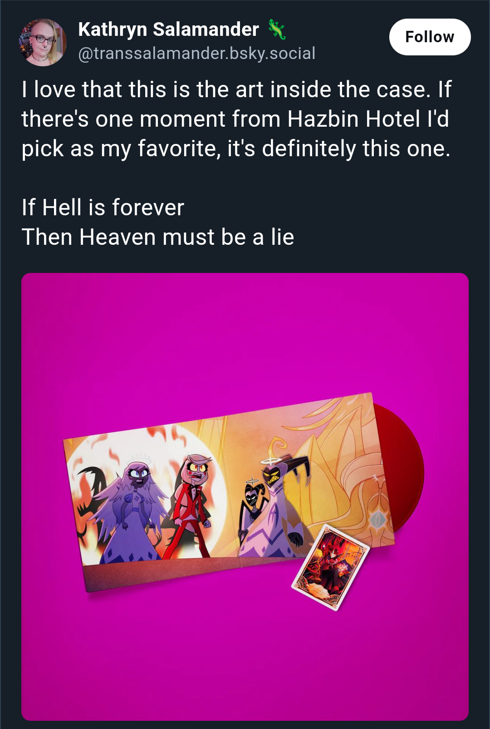Viewport: 490px width, 729px height.
Task: Click the post's opening sentence about case art
Action: click(x=226, y=89)
